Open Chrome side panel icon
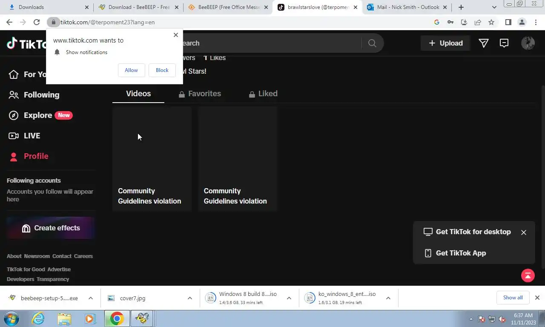The width and height of the screenshot is (545, 327). [508, 22]
